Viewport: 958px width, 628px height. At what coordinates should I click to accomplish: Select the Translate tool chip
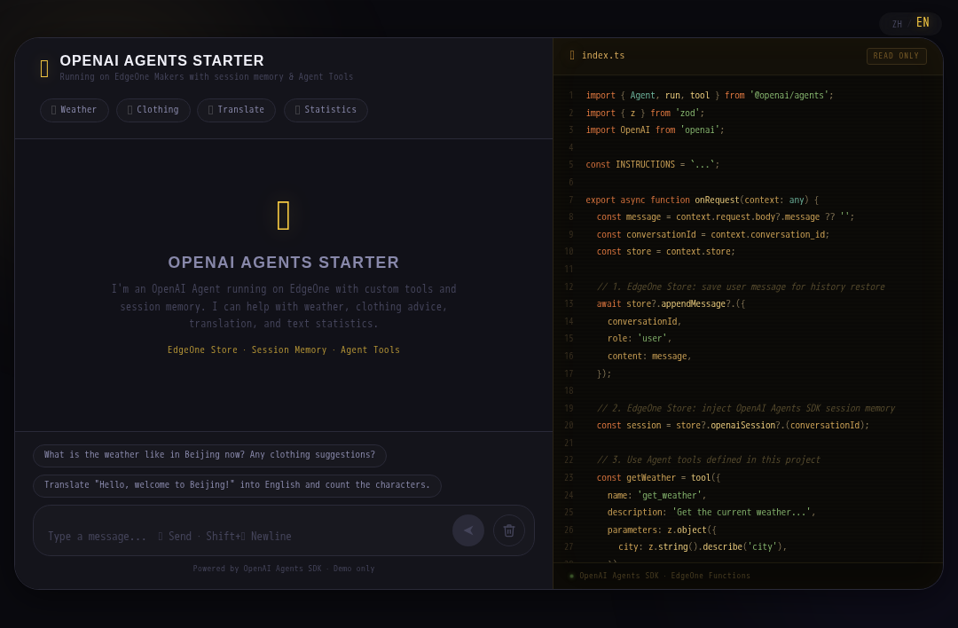click(237, 110)
